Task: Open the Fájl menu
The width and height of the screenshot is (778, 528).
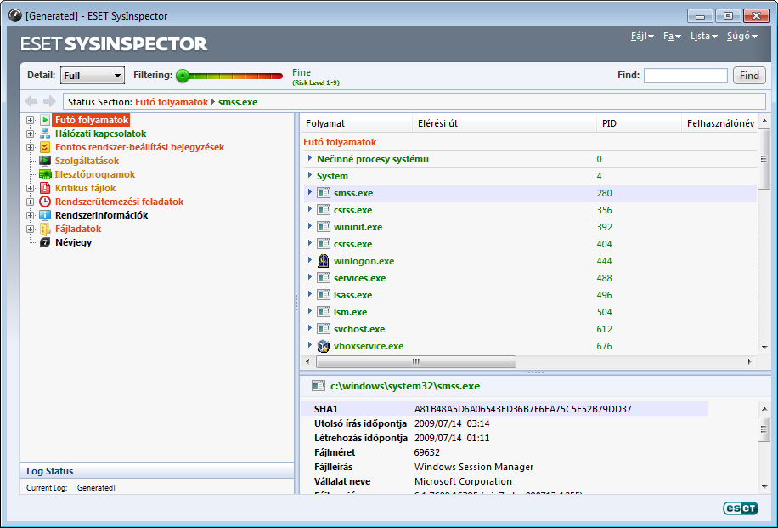Action: 642,36
